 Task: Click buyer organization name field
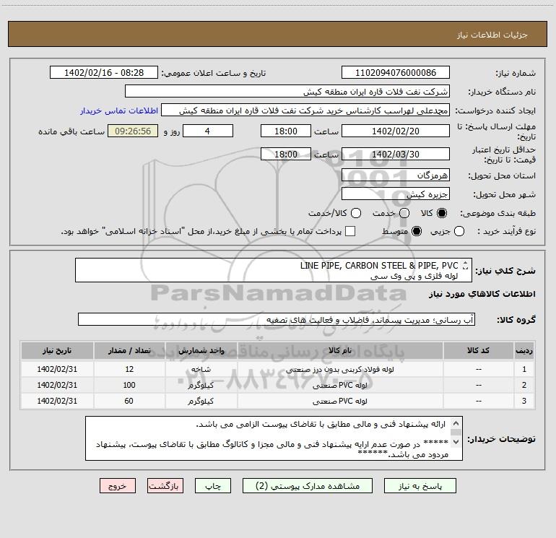click(x=287, y=91)
